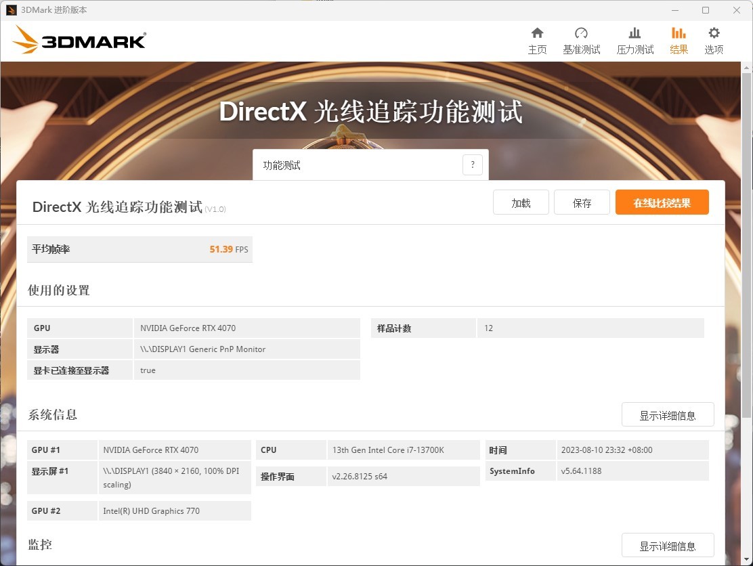Screen dimensions: 753x566
Task: Click the DirectX 光线追踪功能测试 banner title
Action: 370,112
